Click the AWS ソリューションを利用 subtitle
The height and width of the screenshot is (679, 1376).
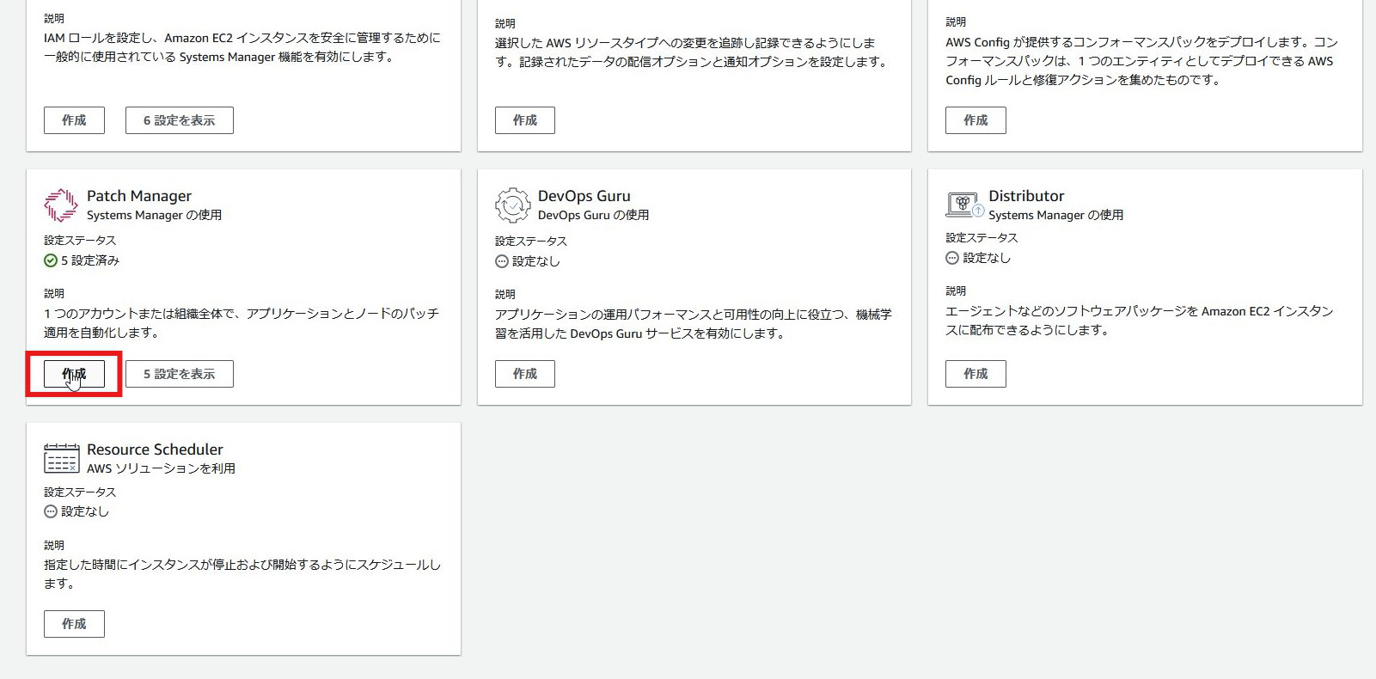161,468
